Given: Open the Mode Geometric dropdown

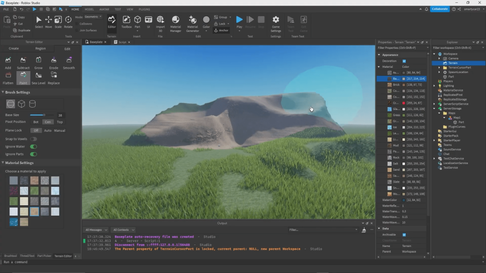Looking at the screenshot, I should tap(93, 17).
